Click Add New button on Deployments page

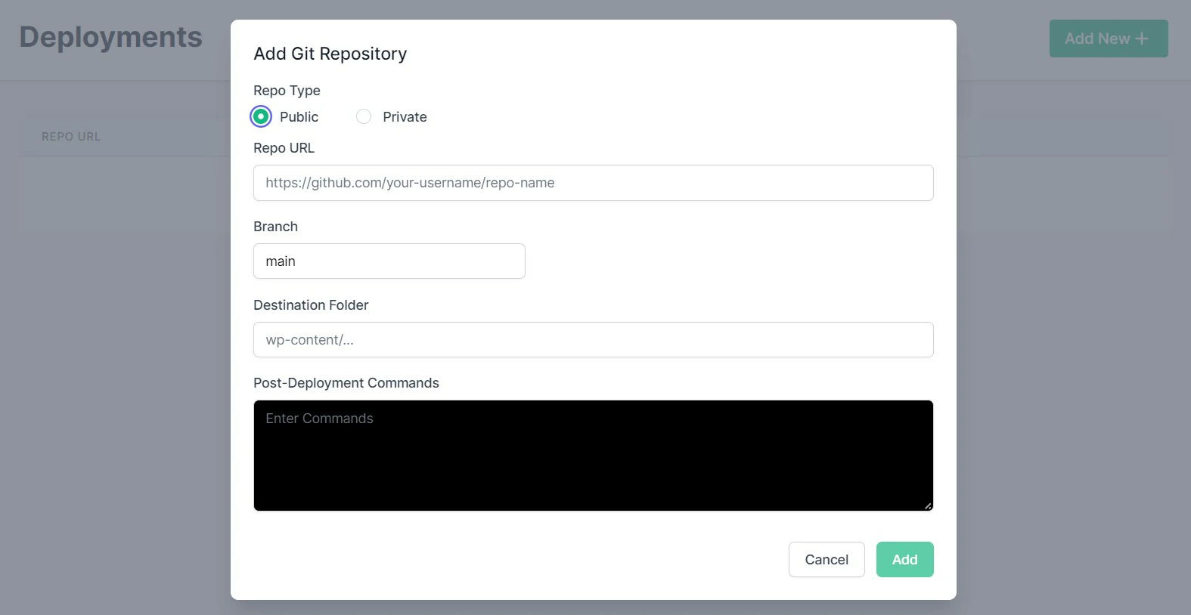(x=1108, y=39)
